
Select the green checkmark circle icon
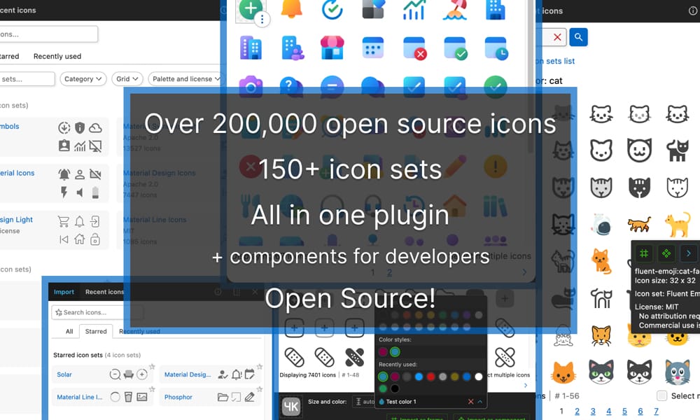click(x=495, y=87)
